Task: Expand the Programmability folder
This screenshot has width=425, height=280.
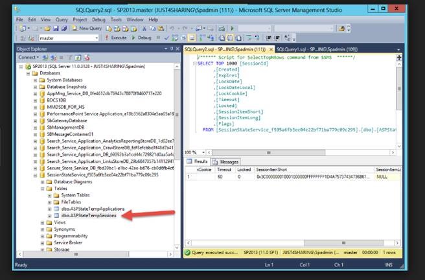Action: click(43, 236)
